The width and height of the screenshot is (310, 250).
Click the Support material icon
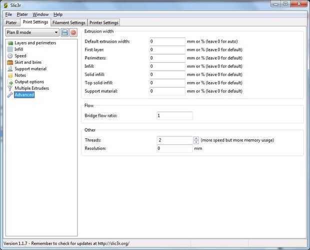point(10,69)
